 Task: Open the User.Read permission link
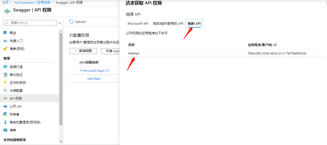coord(94,79)
